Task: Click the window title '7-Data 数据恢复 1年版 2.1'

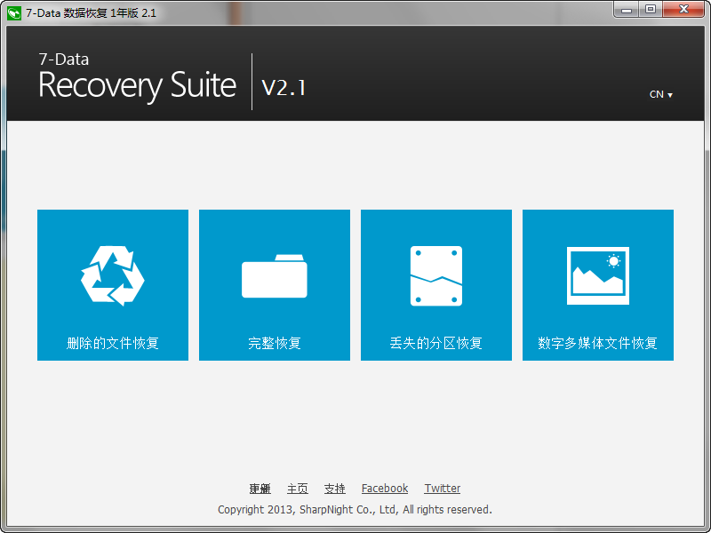Action: click(x=91, y=12)
